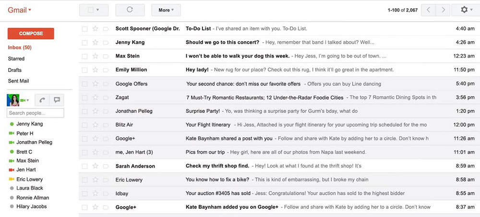Viewport: 480px width, 217px height.
Task: Star the email from Jenny Kang
Action: click(x=95, y=42)
